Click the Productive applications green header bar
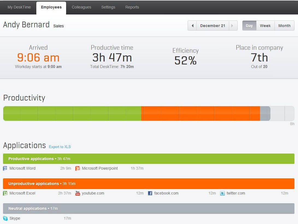The height and width of the screenshot is (224, 298). click(x=149, y=159)
